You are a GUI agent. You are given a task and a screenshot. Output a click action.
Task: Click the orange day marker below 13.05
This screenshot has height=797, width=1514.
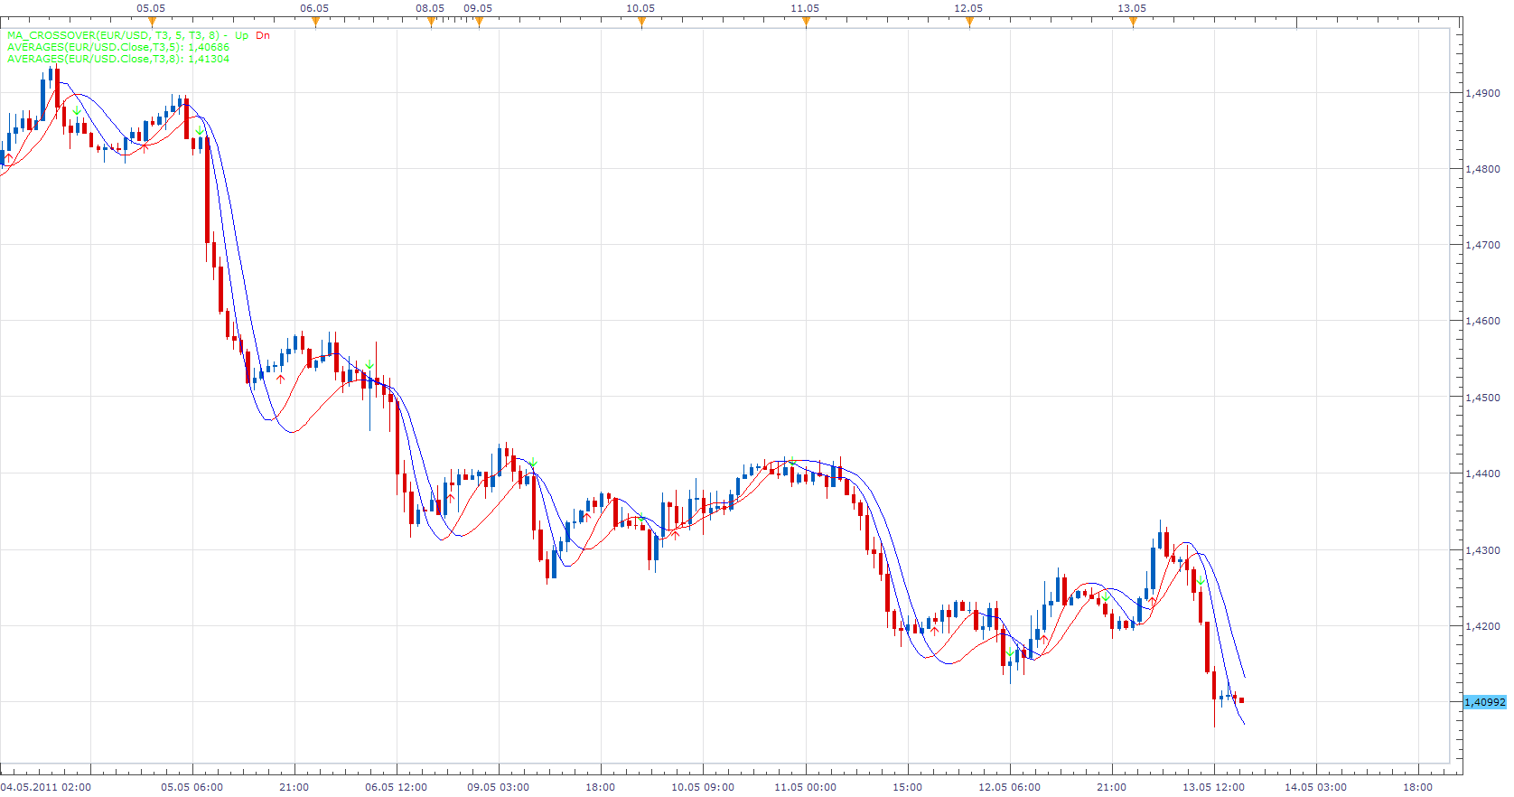click(x=1133, y=23)
